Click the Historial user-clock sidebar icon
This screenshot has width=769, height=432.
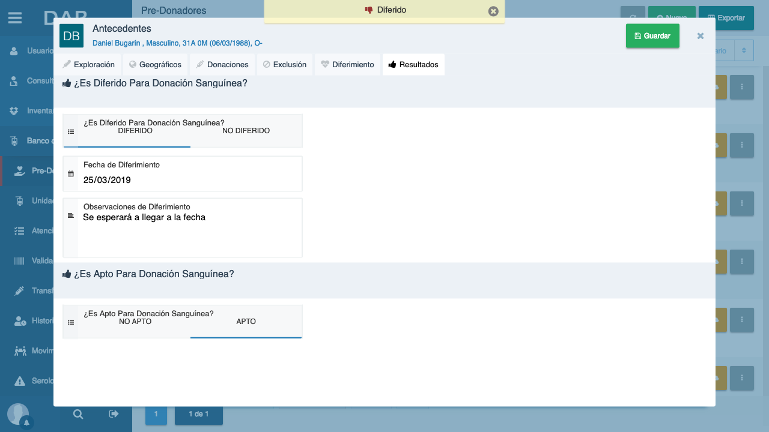coord(20,321)
